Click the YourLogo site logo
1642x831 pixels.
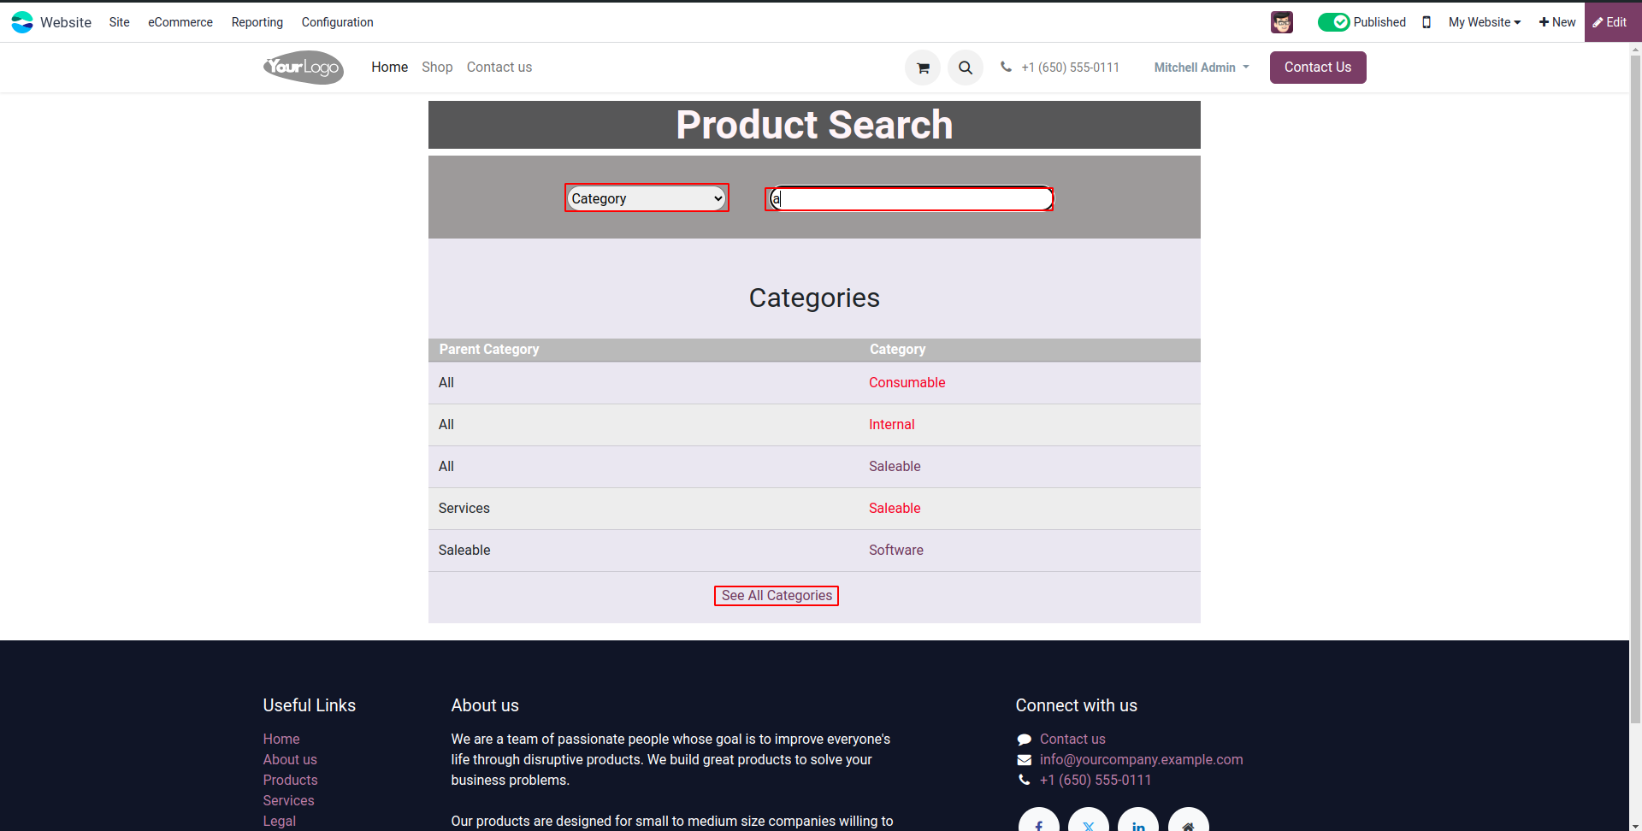pos(304,68)
